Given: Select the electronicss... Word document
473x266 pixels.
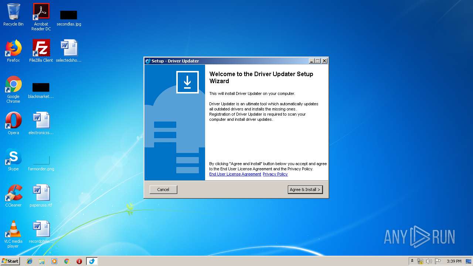Looking at the screenshot, I should pos(41,123).
